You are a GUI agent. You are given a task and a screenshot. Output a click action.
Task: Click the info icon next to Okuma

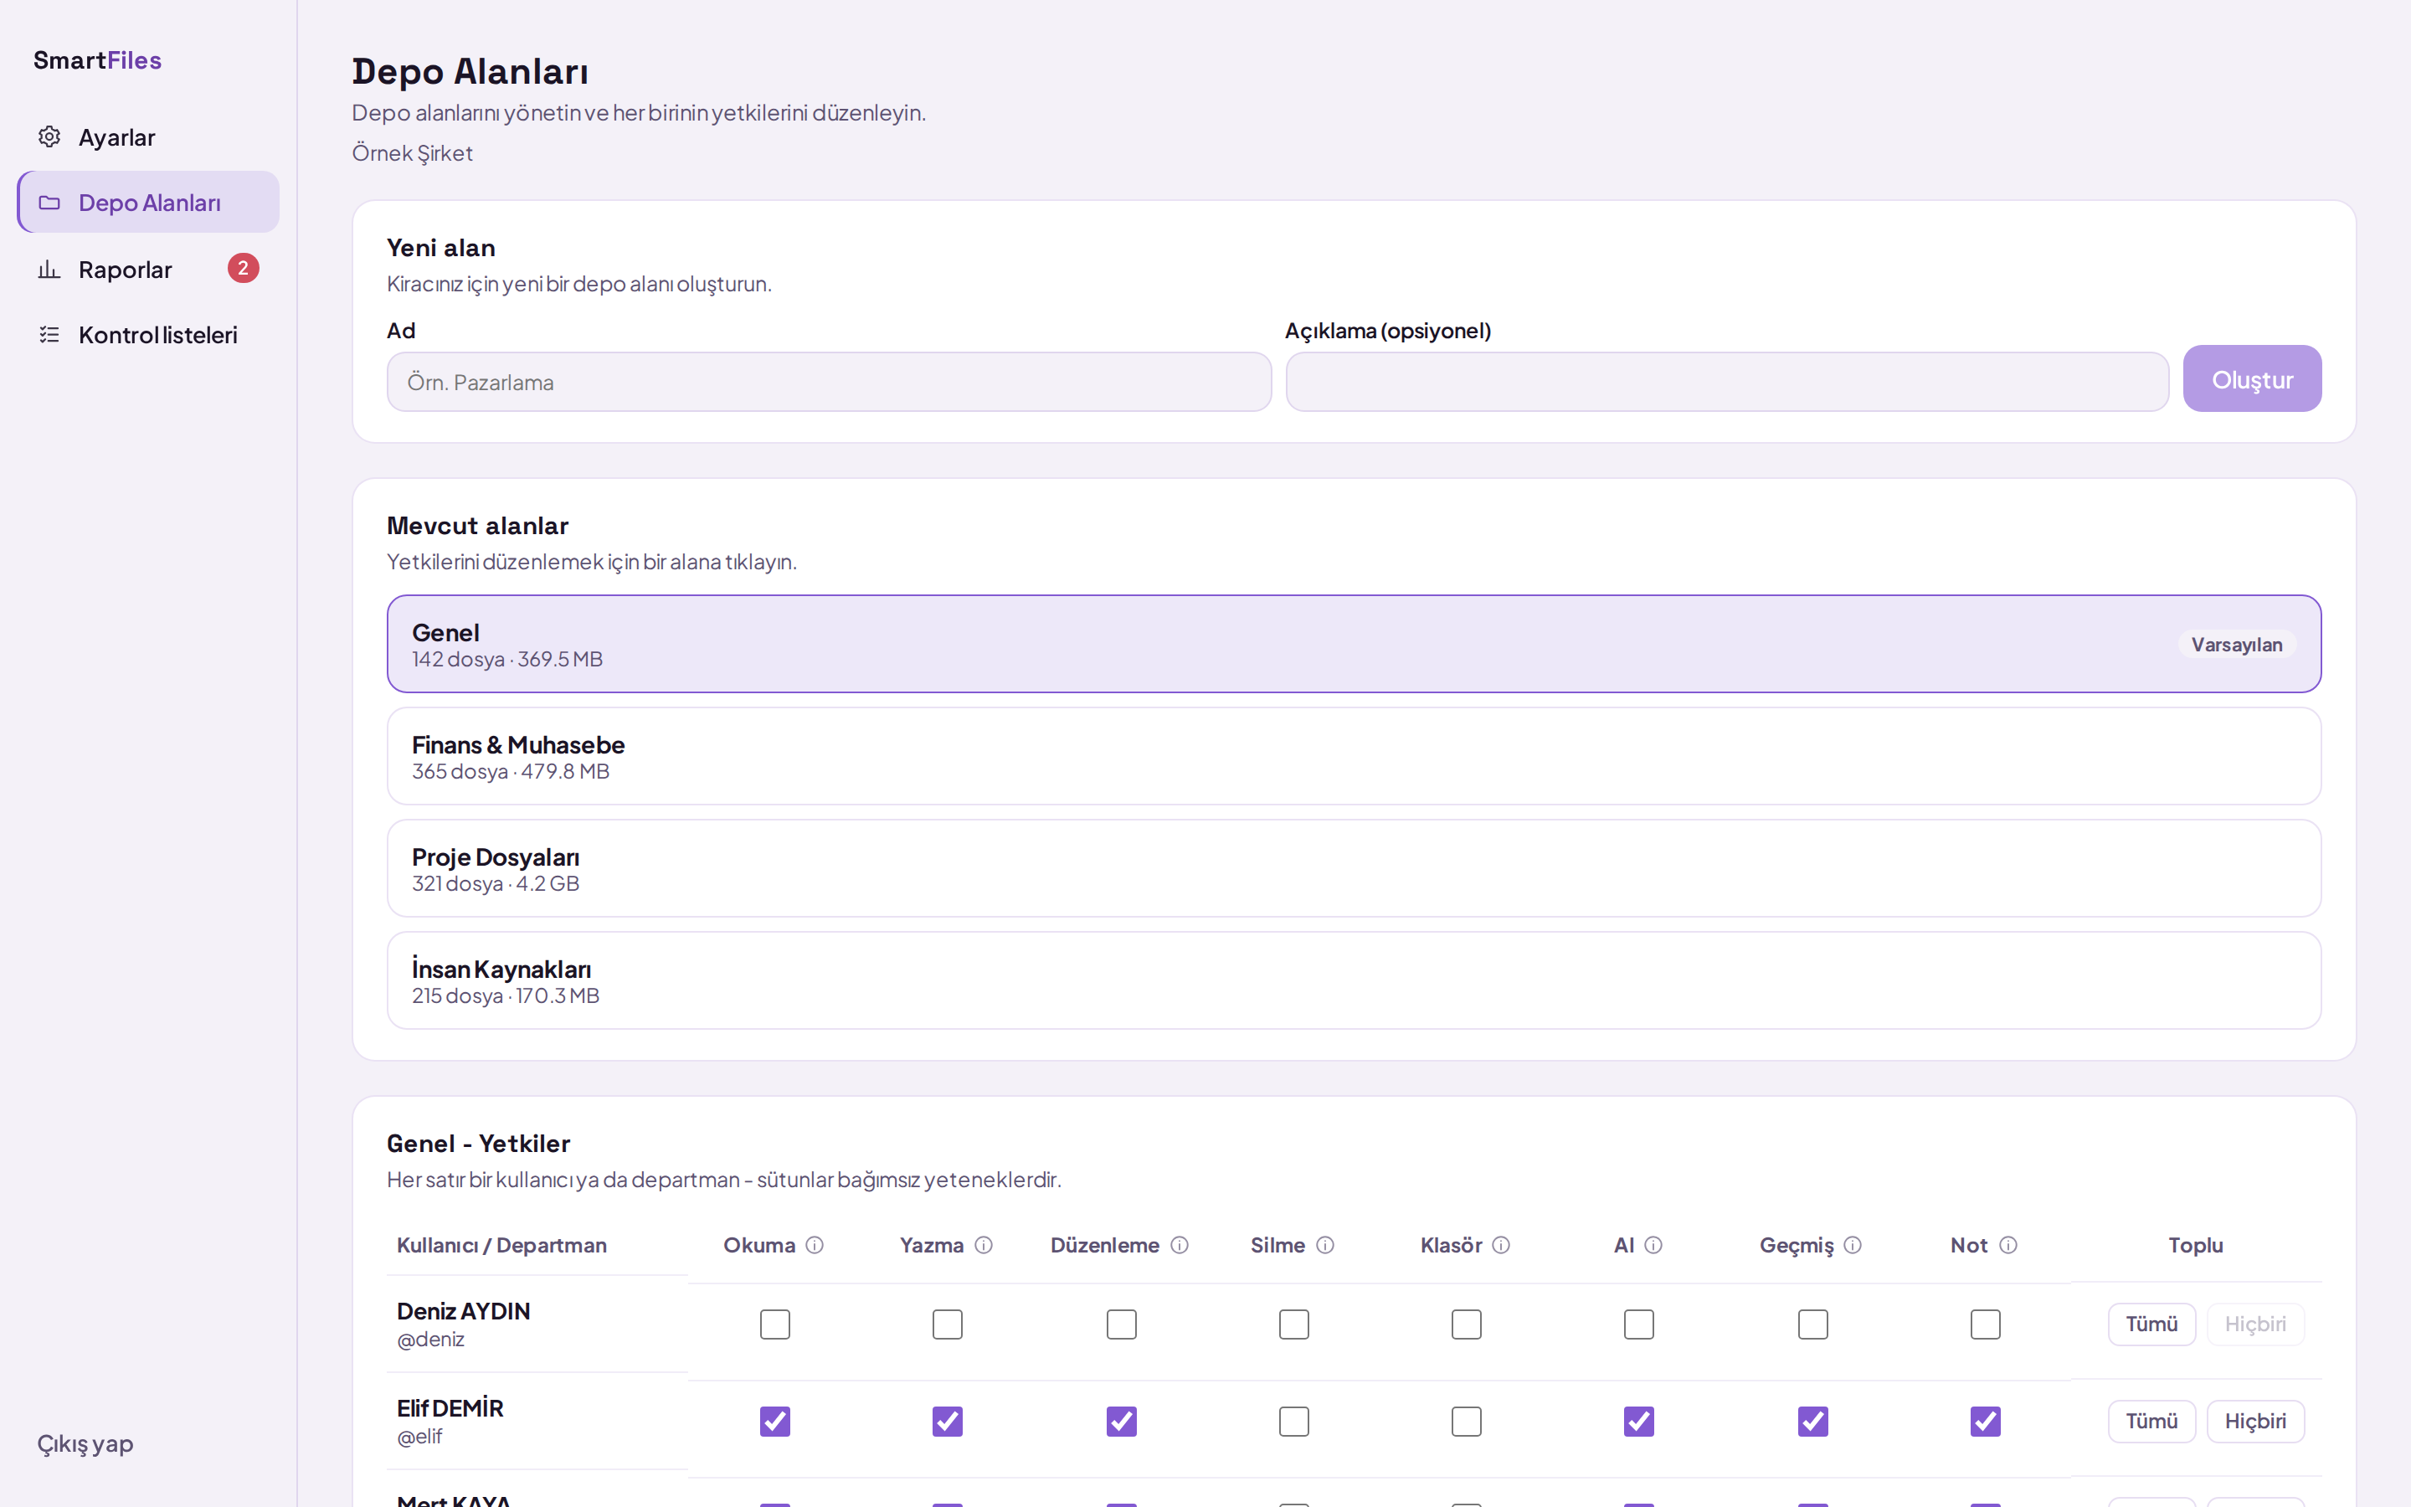pyautogui.click(x=814, y=1245)
